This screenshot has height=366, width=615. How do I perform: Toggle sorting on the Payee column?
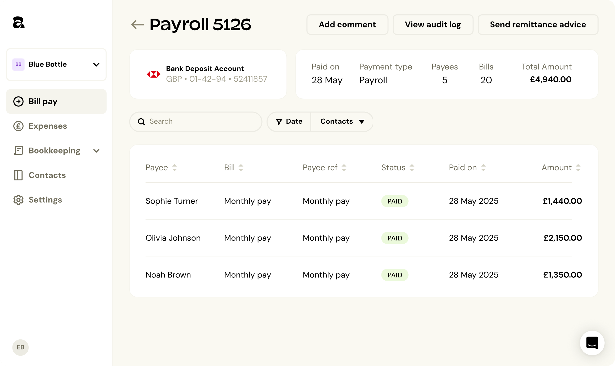click(x=175, y=168)
